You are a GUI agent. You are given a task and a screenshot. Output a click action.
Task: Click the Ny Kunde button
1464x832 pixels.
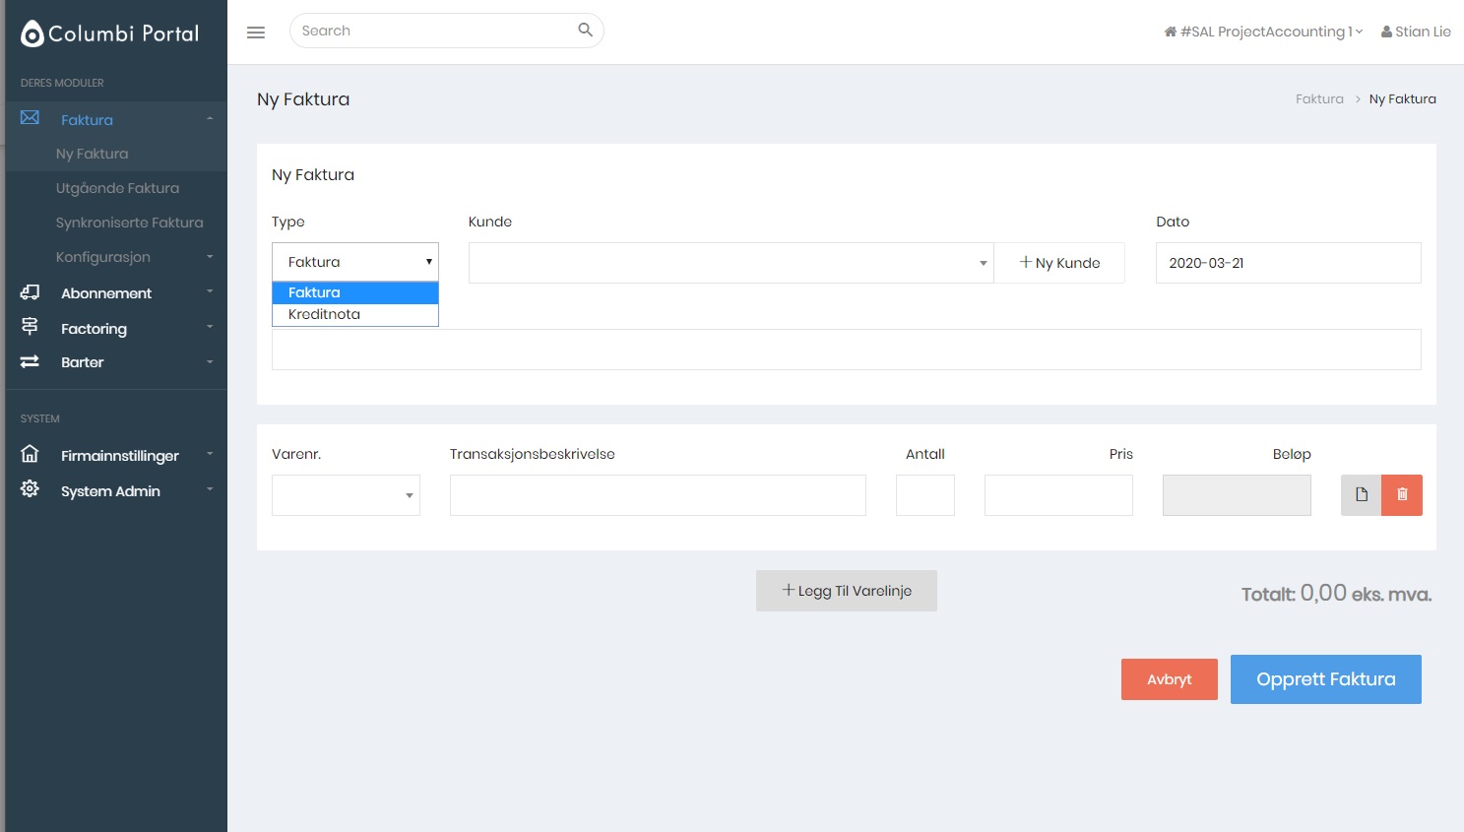tap(1059, 263)
